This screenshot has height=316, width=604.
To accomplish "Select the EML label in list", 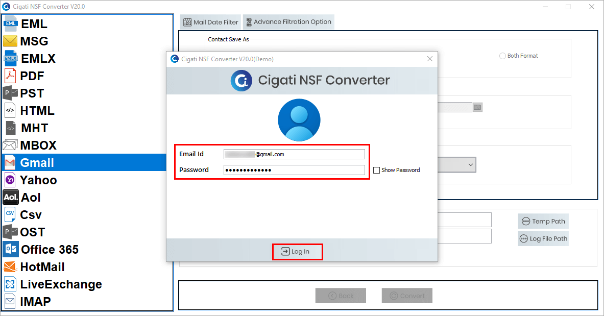I will tap(34, 24).
